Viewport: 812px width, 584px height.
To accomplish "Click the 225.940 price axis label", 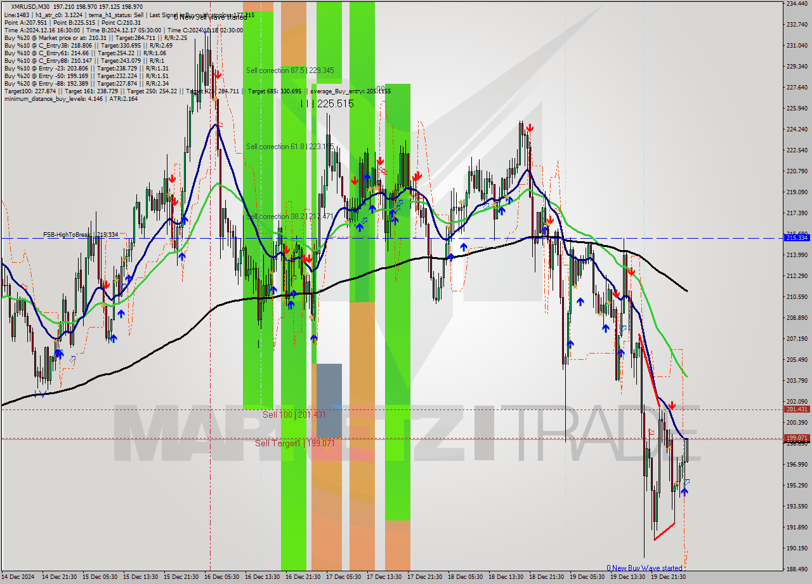I will point(797,108).
